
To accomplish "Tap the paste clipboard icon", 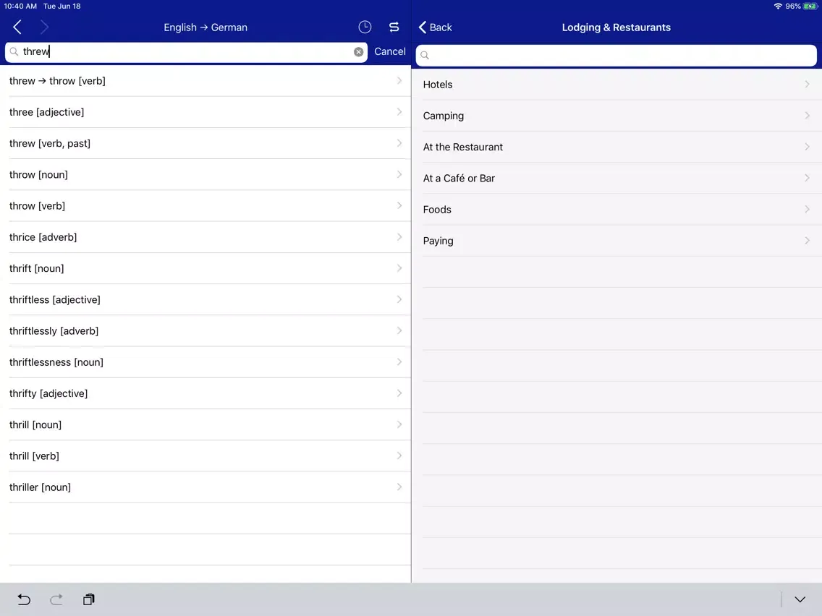I will pos(88,599).
